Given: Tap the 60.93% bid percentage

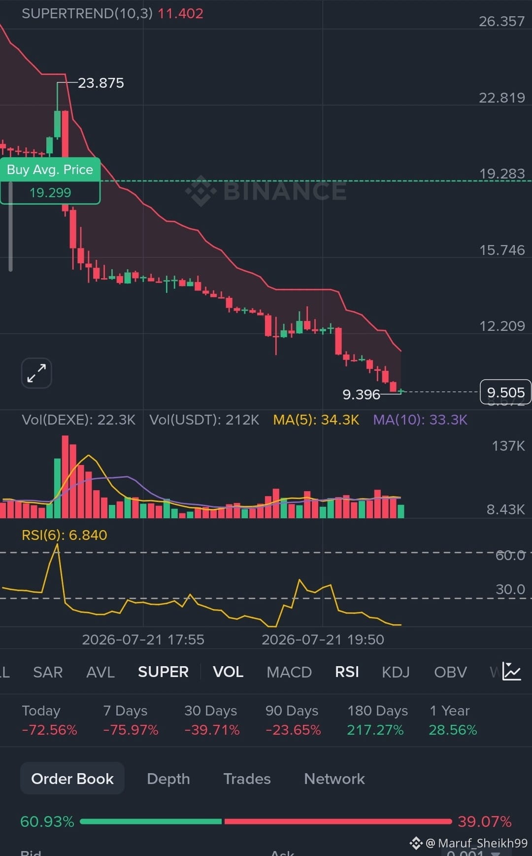Looking at the screenshot, I should [x=47, y=821].
